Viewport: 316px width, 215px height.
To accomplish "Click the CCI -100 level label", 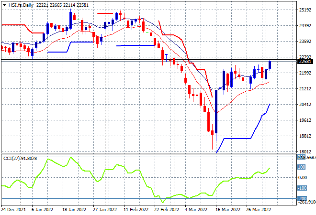I will [x=302, y=188].
